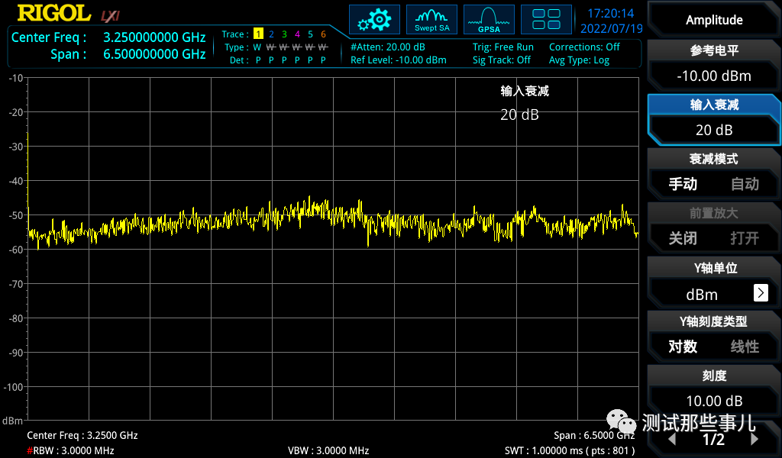Screen dimensions: 782x458
Task: Select trace 3 number
Action: [x=284, y=34]
